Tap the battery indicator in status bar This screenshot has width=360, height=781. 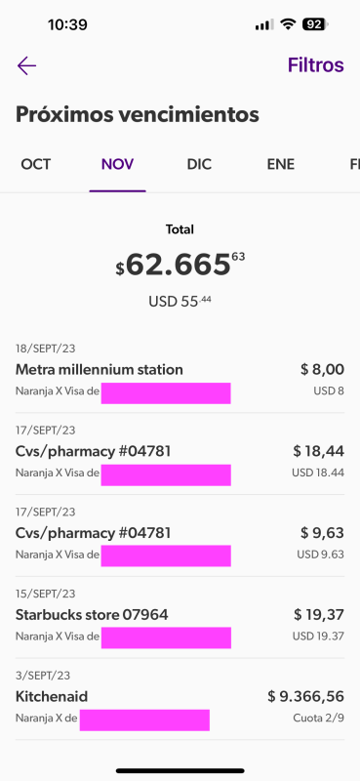(315, 23)
